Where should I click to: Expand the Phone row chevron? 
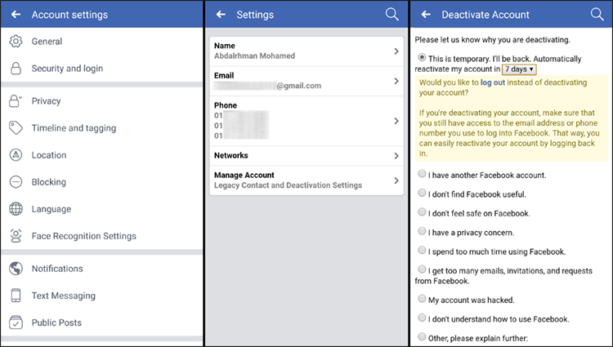pyautogui.click(x=396, y=121)
